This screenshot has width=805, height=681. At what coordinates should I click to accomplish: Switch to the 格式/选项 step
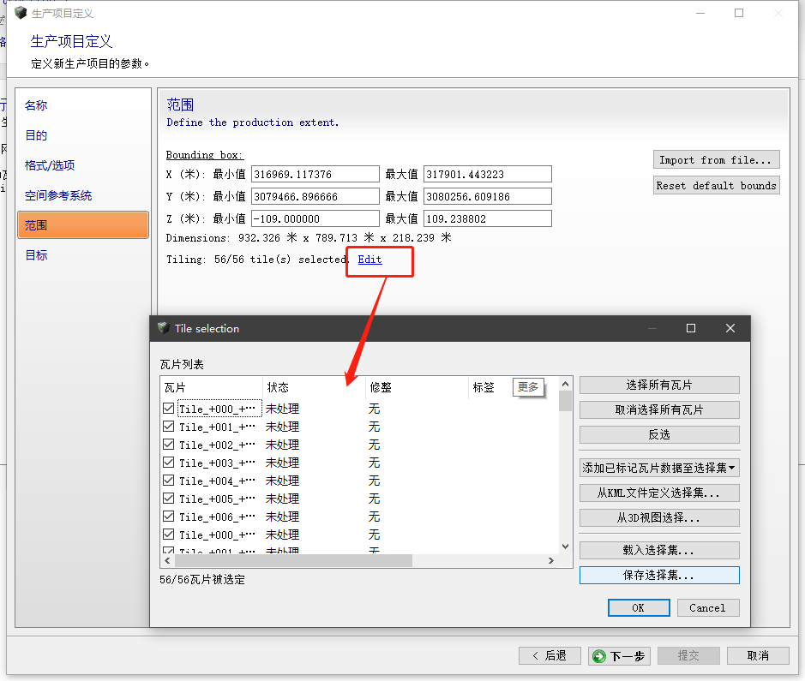coord(50,165)
